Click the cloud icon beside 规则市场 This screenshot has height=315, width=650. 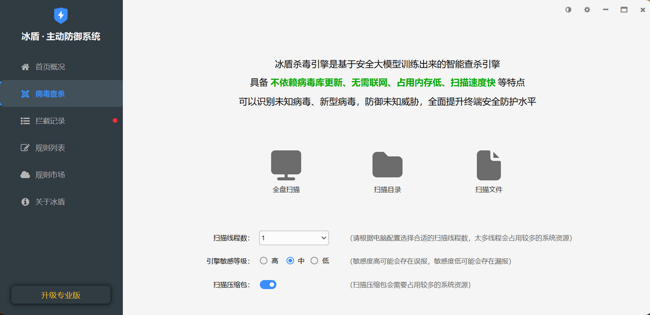click(25, 175)
